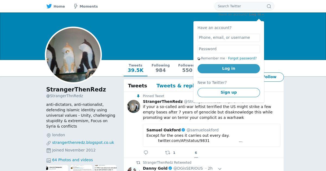Click the photos icon beside 64 Photos and videos

(x=49, y=160)
